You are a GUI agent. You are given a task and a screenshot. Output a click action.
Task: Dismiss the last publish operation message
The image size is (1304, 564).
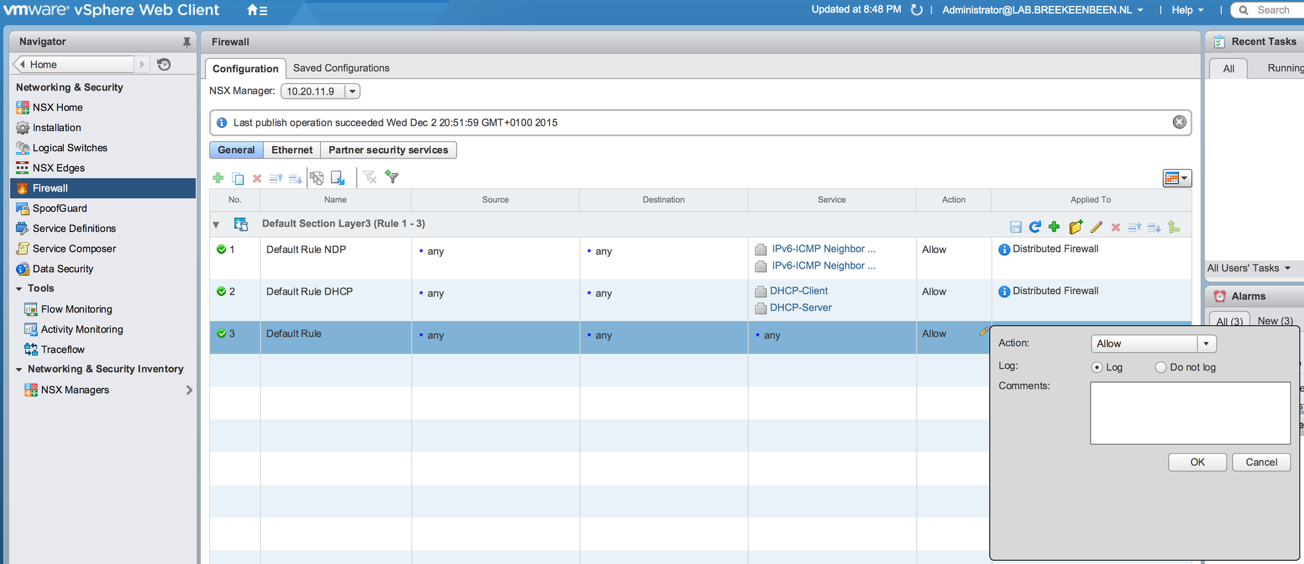(x=1179, y=122)
